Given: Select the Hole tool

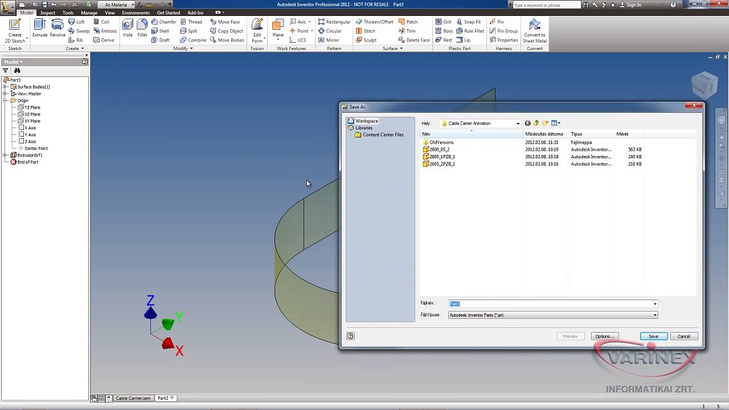Looking at the screenshot, I should coord(128,28).
